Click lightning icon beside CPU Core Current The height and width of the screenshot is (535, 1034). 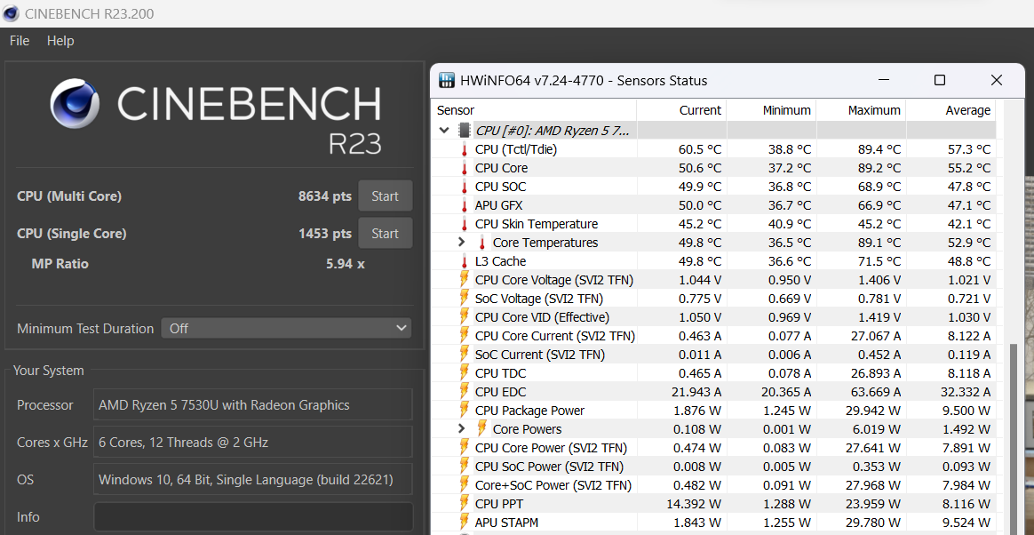coord(465,336)
